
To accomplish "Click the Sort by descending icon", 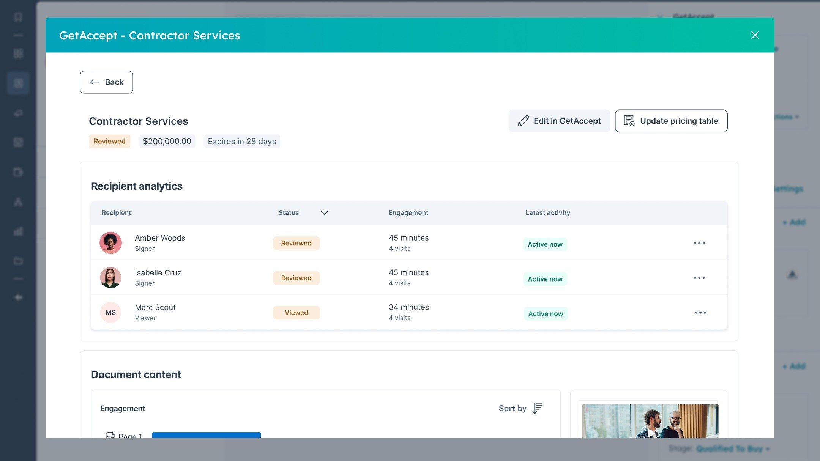I will tap(537, 408).
